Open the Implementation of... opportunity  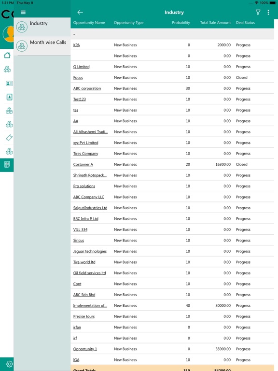pos(90,306)
